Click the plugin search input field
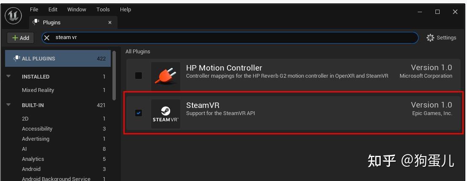This screenshot has width=467, height=181. click(x=232, y=37)
